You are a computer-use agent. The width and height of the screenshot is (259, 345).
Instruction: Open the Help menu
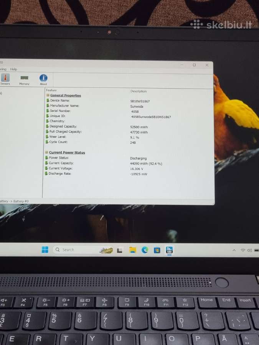[x=13, y=69]
